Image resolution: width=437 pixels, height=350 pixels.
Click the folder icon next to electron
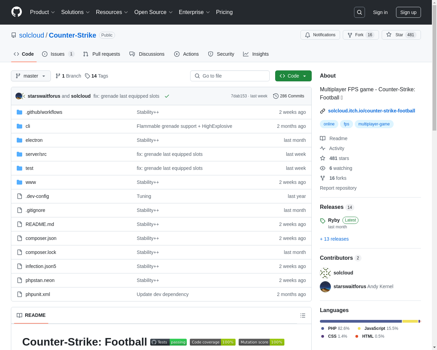pos(19,140)
